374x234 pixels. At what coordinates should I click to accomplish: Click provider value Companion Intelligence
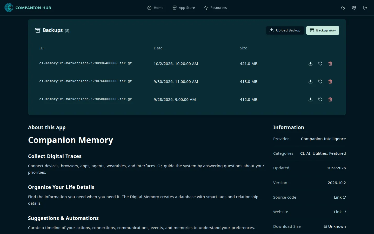[x=323, y=139]
